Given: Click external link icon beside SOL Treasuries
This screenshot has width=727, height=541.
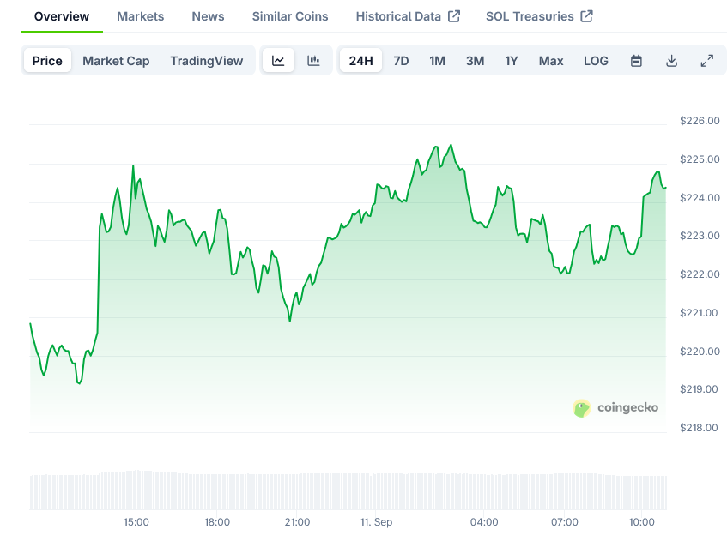Looking at the screenshot, I should (586, 16).
